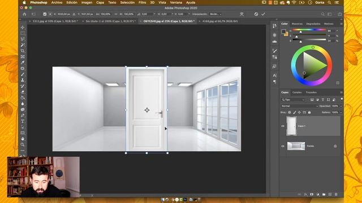Cancel the transform in options bar
This screenshot has width=362, height=203.
coord(256,14)
